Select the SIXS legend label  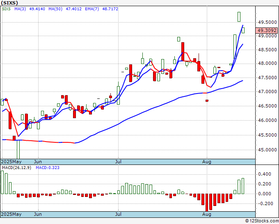(x=6, y=9)
